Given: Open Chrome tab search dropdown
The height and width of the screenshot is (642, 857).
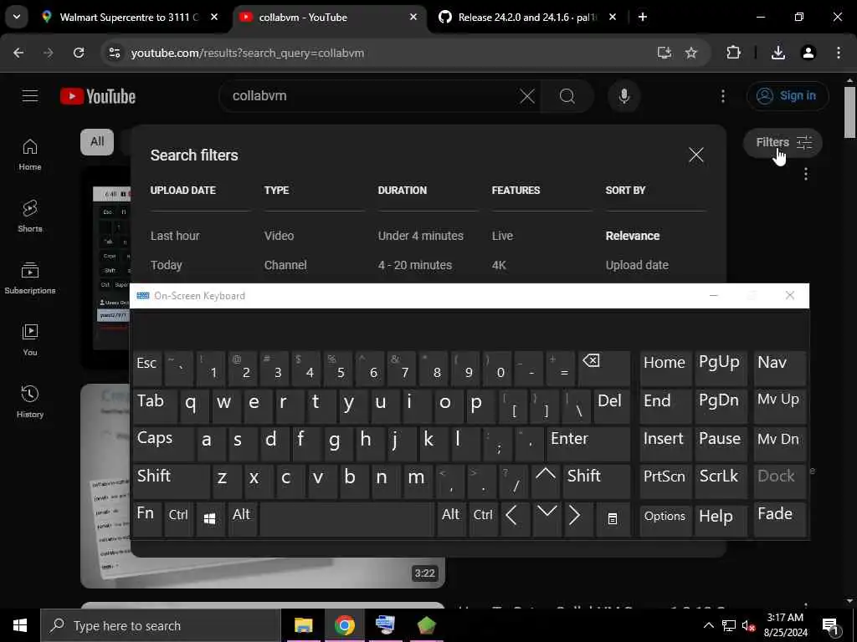Looking at the screenshot, I should [x=17, y=17].
